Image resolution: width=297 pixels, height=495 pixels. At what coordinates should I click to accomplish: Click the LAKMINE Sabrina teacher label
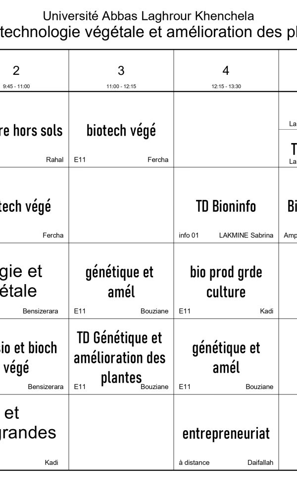coord(246,235)
